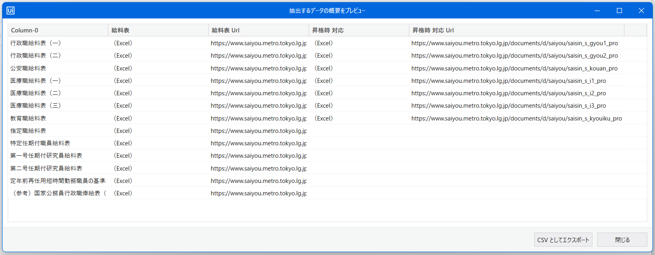Screen dimensions: 655x255
Task: Click the UiPath logo icon in title bar
Action: pyautogui.click(x=10, y=10)
